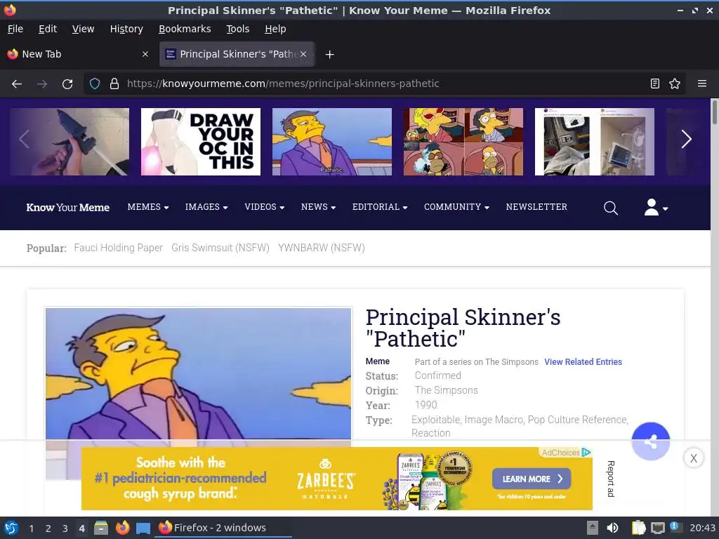Open Fauci Holding Paper popular link

click(118, 248)
